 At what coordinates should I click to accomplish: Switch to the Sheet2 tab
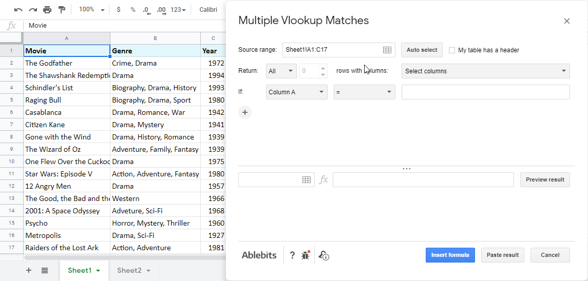pyautogui.click(x=129, y=271)
